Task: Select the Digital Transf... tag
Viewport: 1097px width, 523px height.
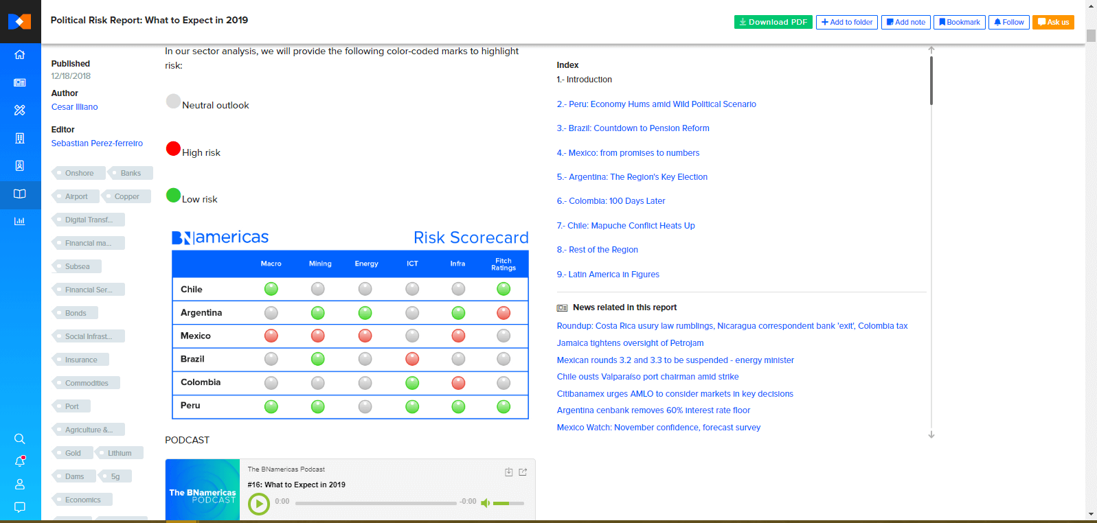Action: coord(89,220)
